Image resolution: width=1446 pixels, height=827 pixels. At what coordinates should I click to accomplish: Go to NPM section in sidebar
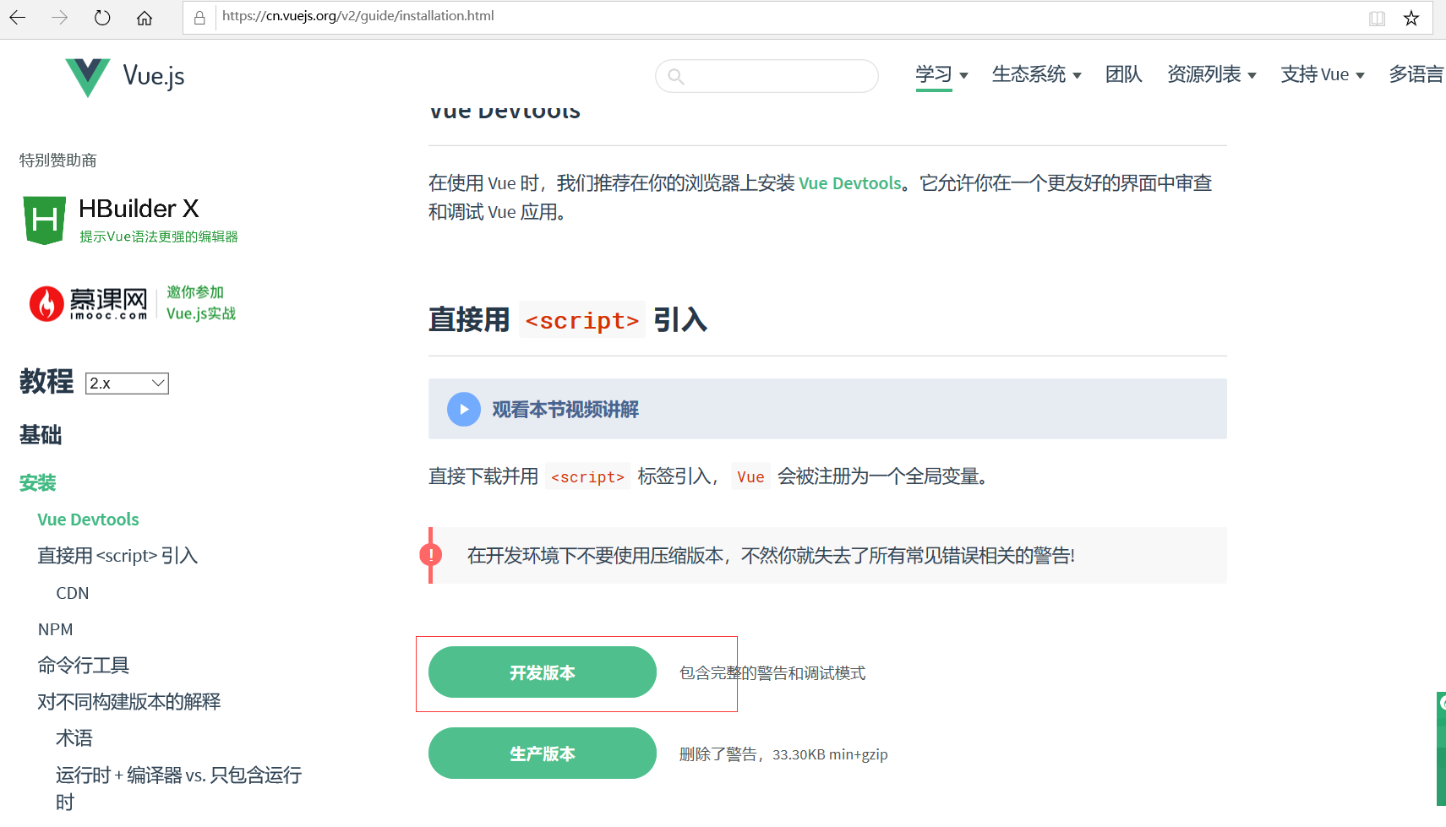(x=56, y=629)
